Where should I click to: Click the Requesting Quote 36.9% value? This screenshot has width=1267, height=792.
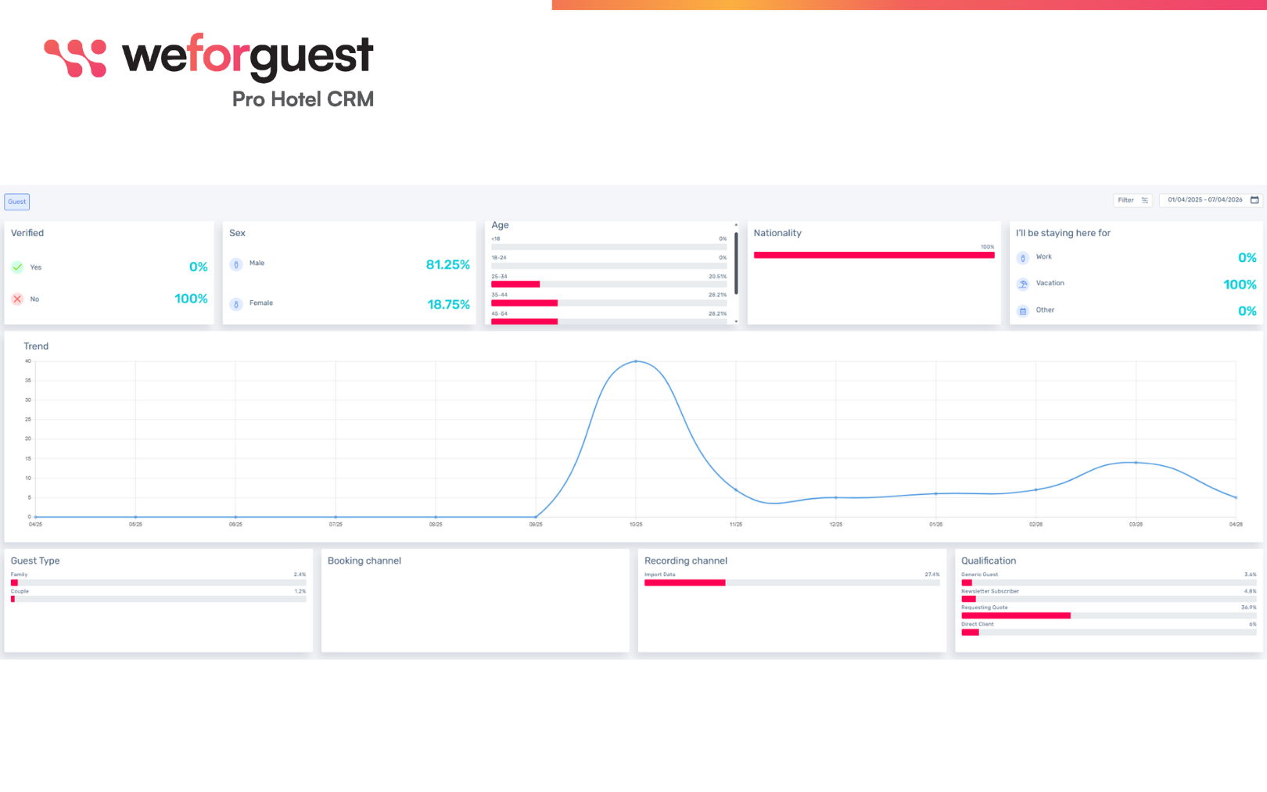[1249, 607]
